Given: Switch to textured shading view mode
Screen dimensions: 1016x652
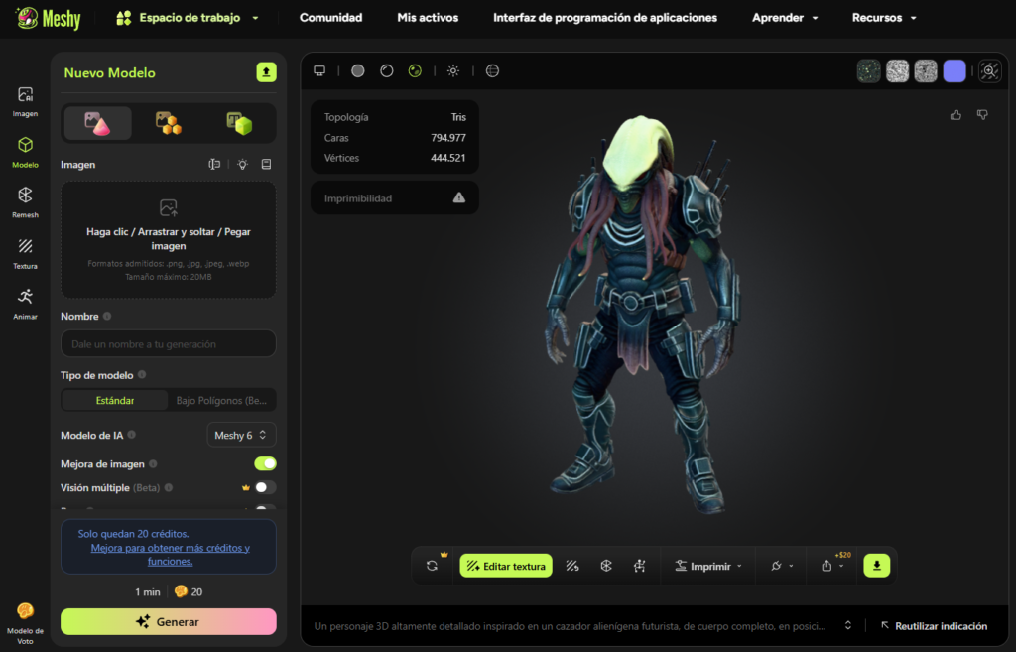Looking at the screenshot, I should click(x=415, y=70).
